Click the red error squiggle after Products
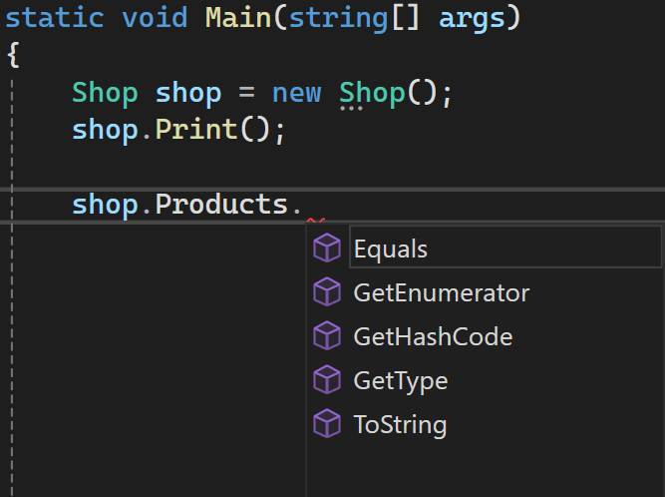 click(315, 221)
